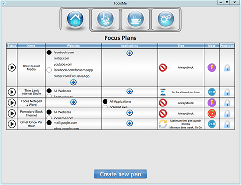Click the Gmail Once Per Hour name

[x=31, y=124]
